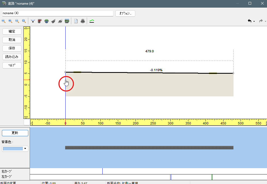This screenshot has height=184, width=267.
Task: Undo the last action
Action: point(250,21)
